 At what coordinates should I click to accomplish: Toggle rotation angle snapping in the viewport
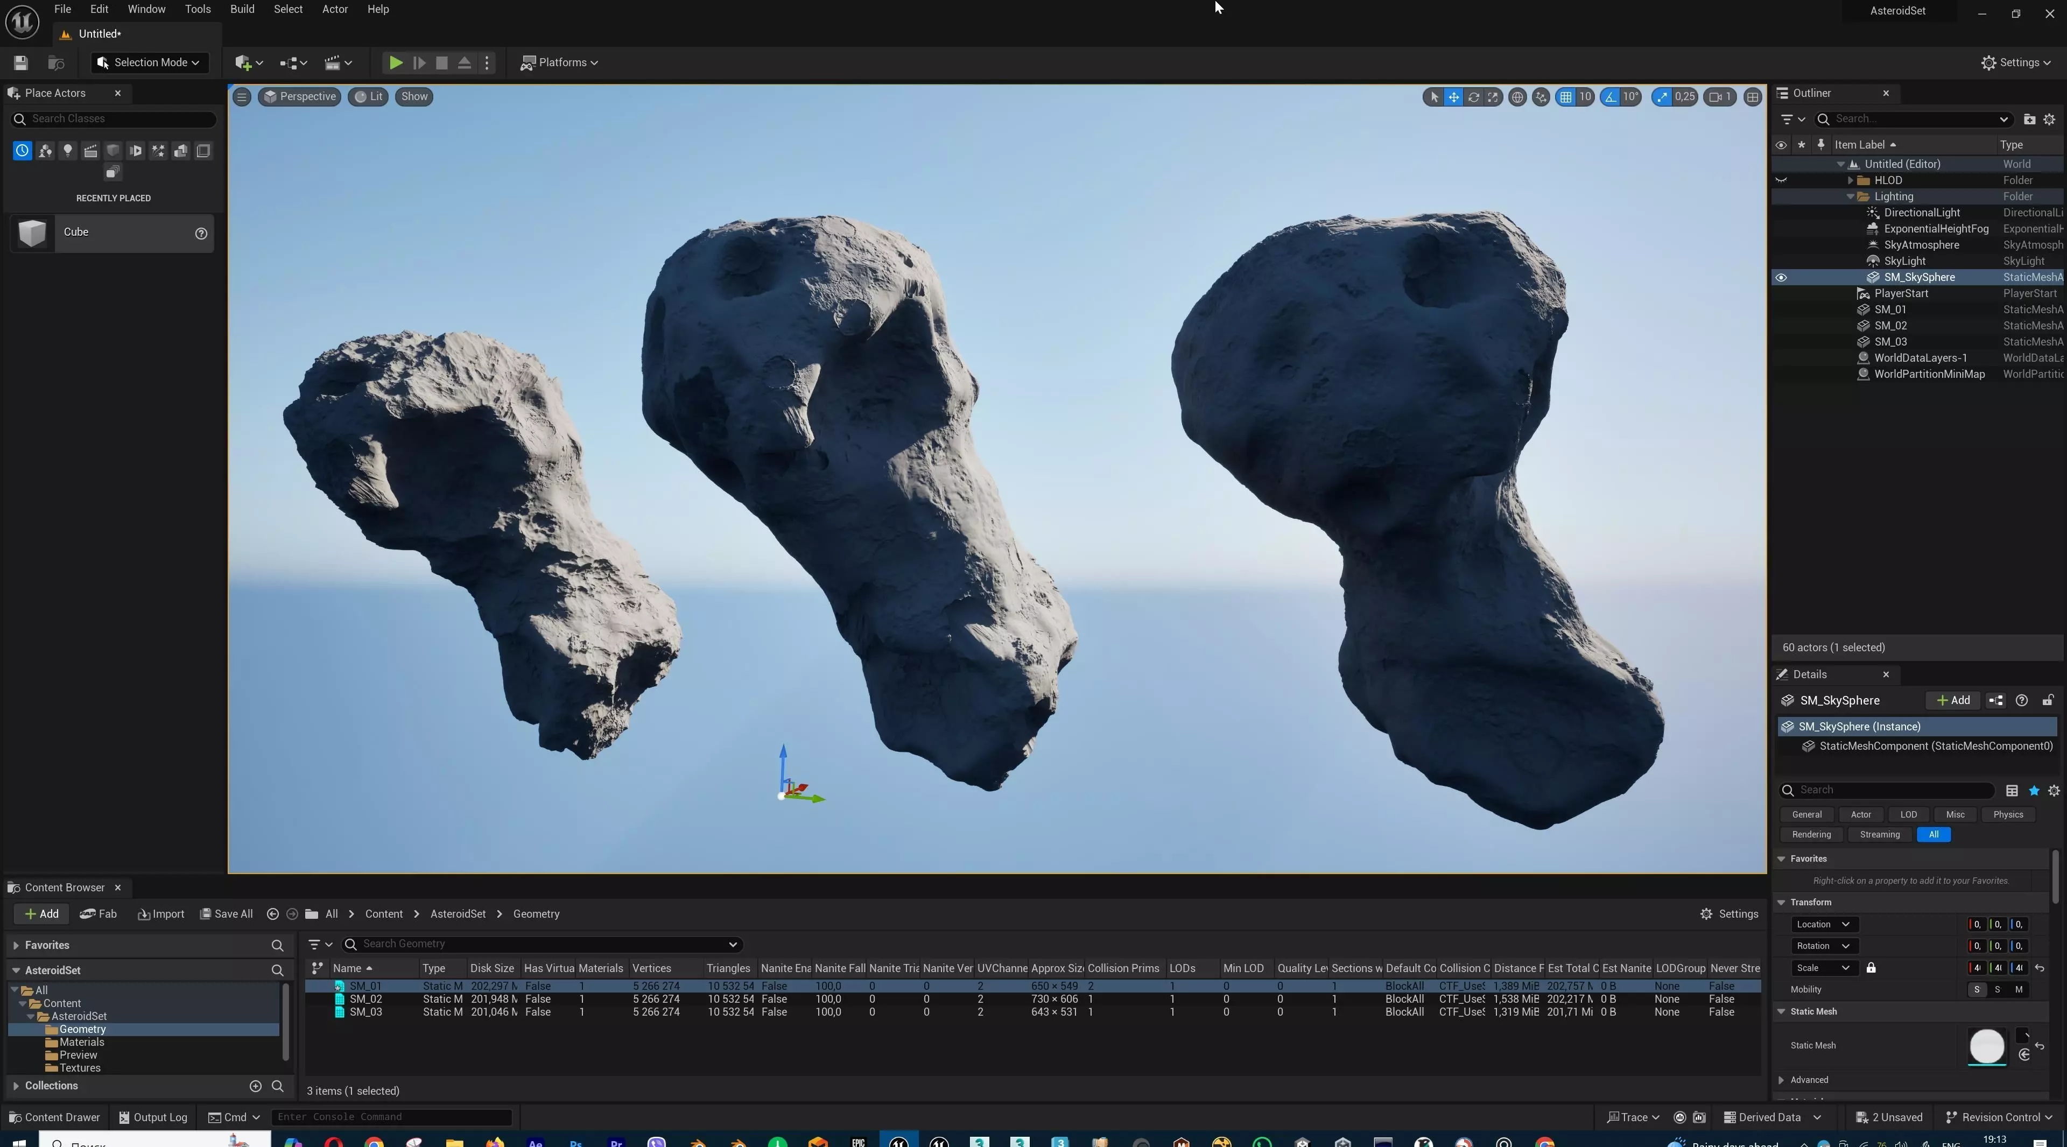coord(1611,97)
